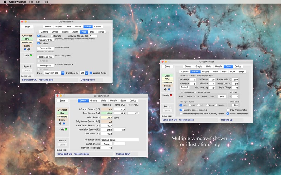Viewport: 281px width, 175px height.
Task: Select Grey Anemometer option
Action: pyautogui.click(x=228, y=110)
